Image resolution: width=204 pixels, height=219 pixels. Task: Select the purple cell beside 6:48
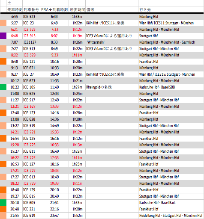(3, 36)
